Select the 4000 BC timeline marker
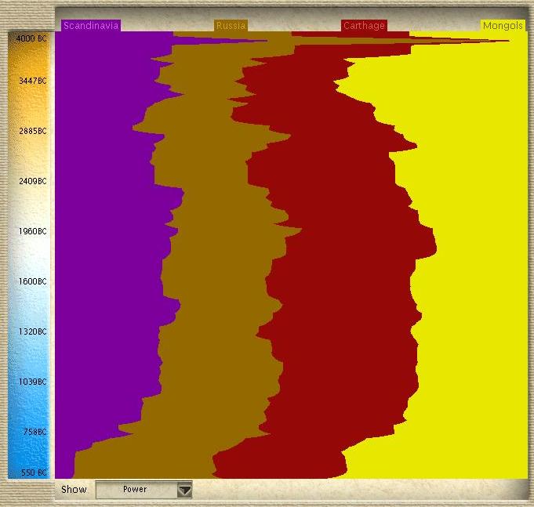This screenshot has width=534, height=507. pyautogui.click(x=31, y=38)
